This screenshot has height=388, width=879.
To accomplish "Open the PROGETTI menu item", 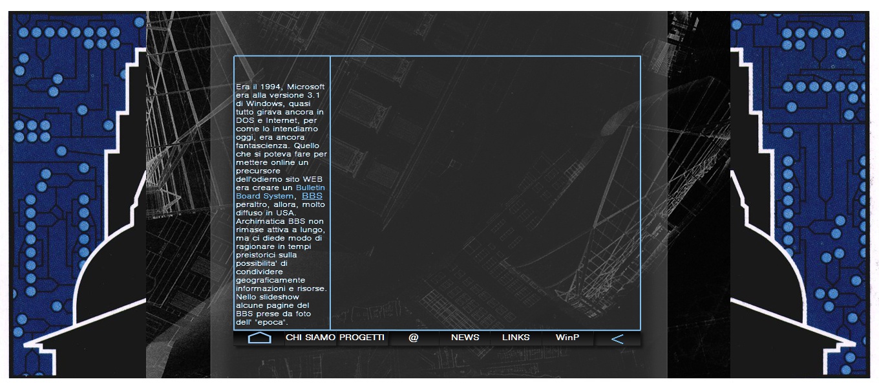I will pos(362,338).
